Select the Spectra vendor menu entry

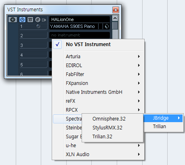point(67,119)
